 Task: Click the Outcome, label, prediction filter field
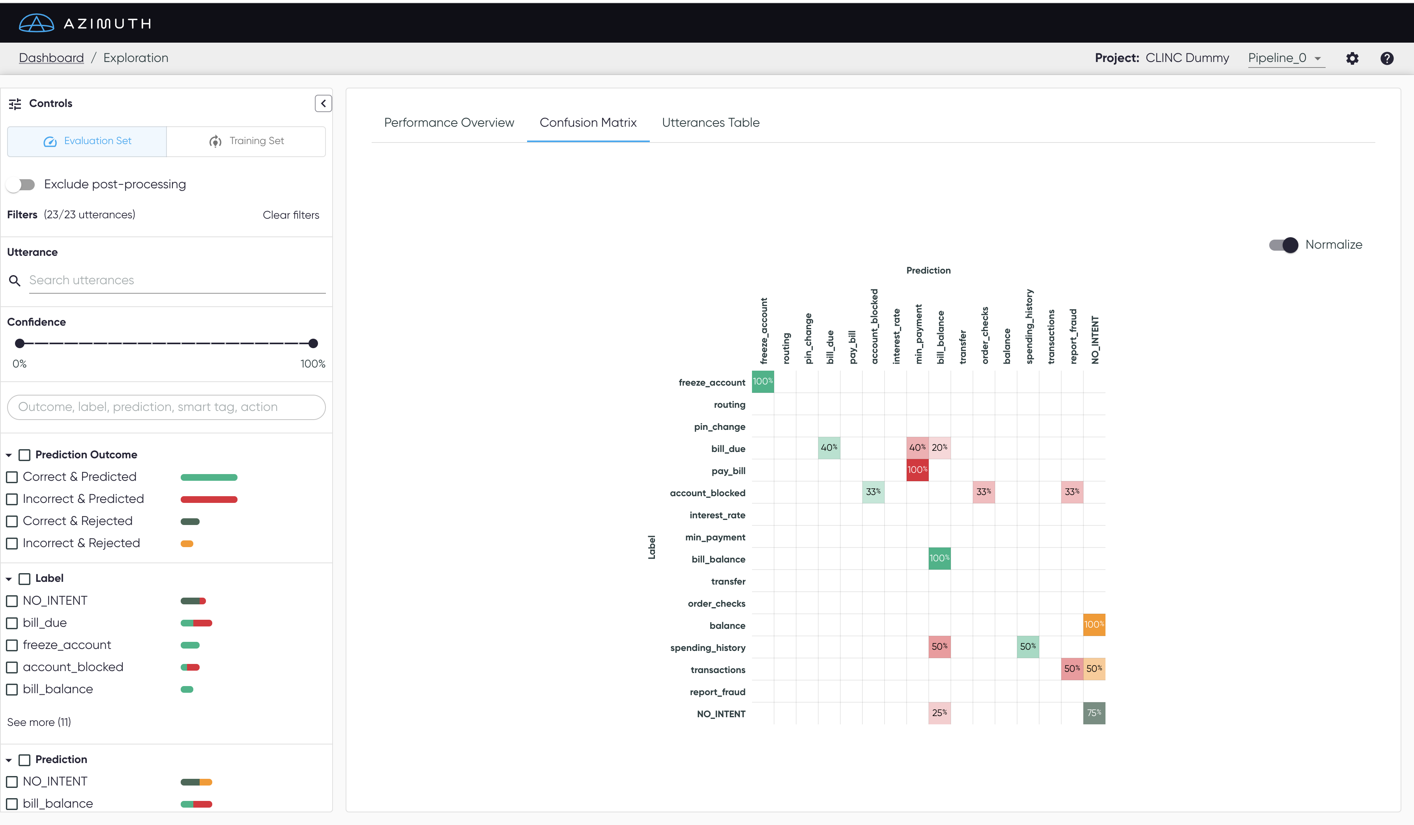(x=166, y=407)
